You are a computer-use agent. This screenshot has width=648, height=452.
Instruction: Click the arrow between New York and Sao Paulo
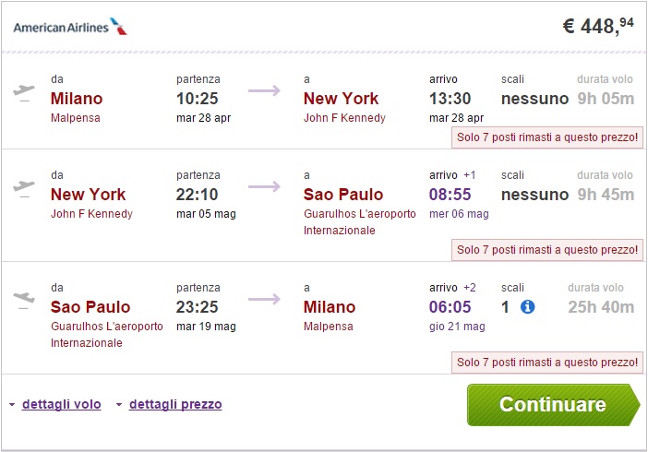coord(264,186)
